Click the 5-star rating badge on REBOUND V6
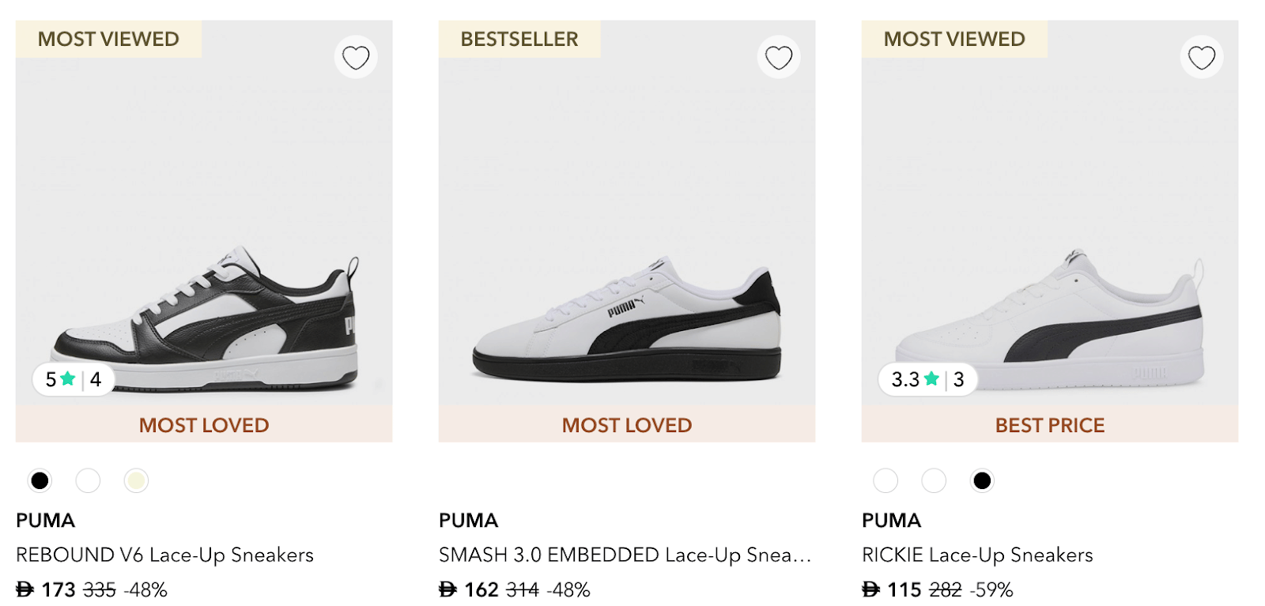 [x=73, y=379]
